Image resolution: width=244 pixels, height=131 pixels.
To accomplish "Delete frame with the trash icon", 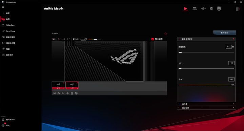I will tap(72, 93).
